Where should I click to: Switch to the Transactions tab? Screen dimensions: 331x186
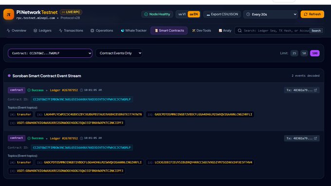point(71,31)
